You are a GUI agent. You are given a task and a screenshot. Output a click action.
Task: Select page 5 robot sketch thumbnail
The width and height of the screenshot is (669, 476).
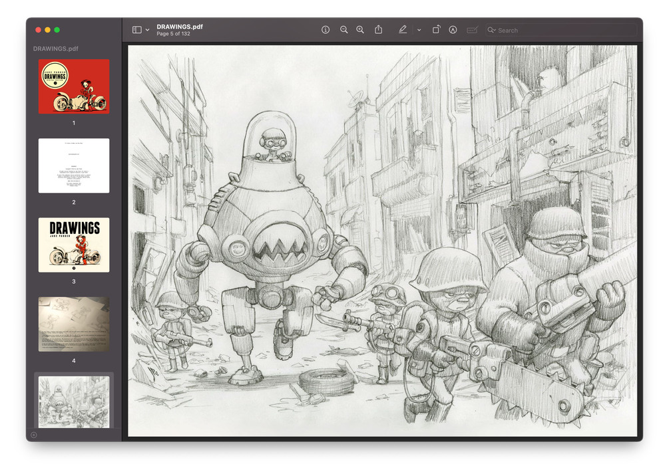pos(74,402)
